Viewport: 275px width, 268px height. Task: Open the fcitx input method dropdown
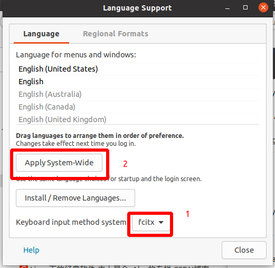151,222
